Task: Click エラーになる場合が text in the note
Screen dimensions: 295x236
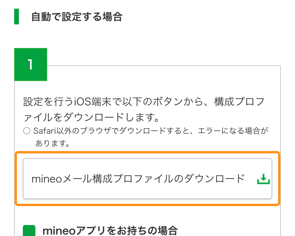Action: [233, 131]
